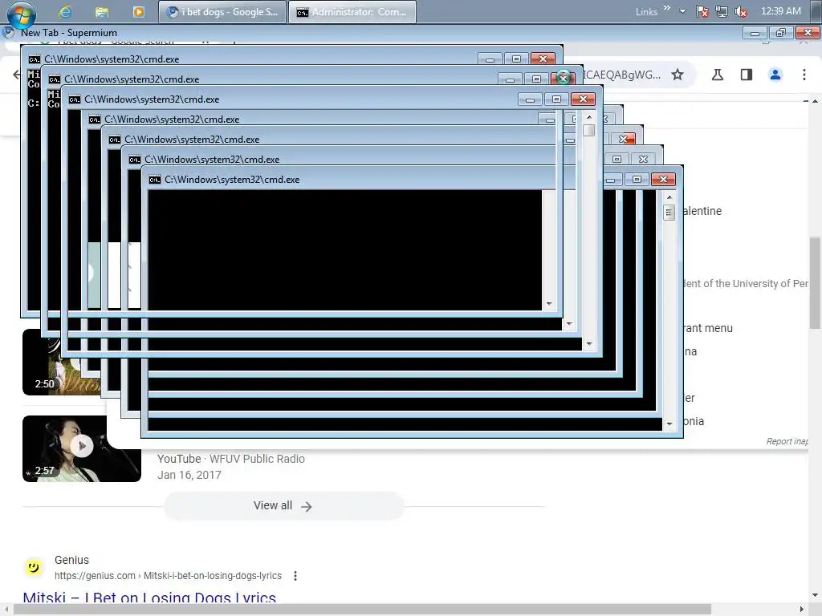This screenshot has height=616, width=822.
Task: Click the browser right scroll arrow
Action: click(x=801, y=610)
